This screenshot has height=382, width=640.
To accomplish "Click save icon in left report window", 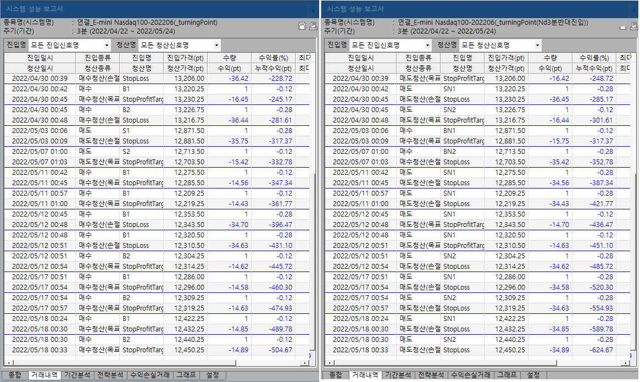I will pos(302,26).
